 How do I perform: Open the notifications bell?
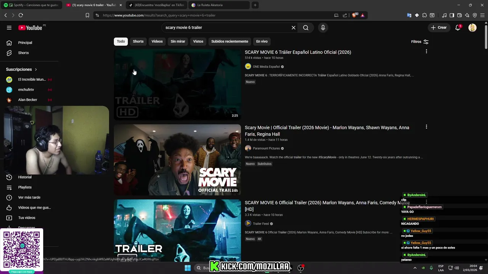click(458, 27)
